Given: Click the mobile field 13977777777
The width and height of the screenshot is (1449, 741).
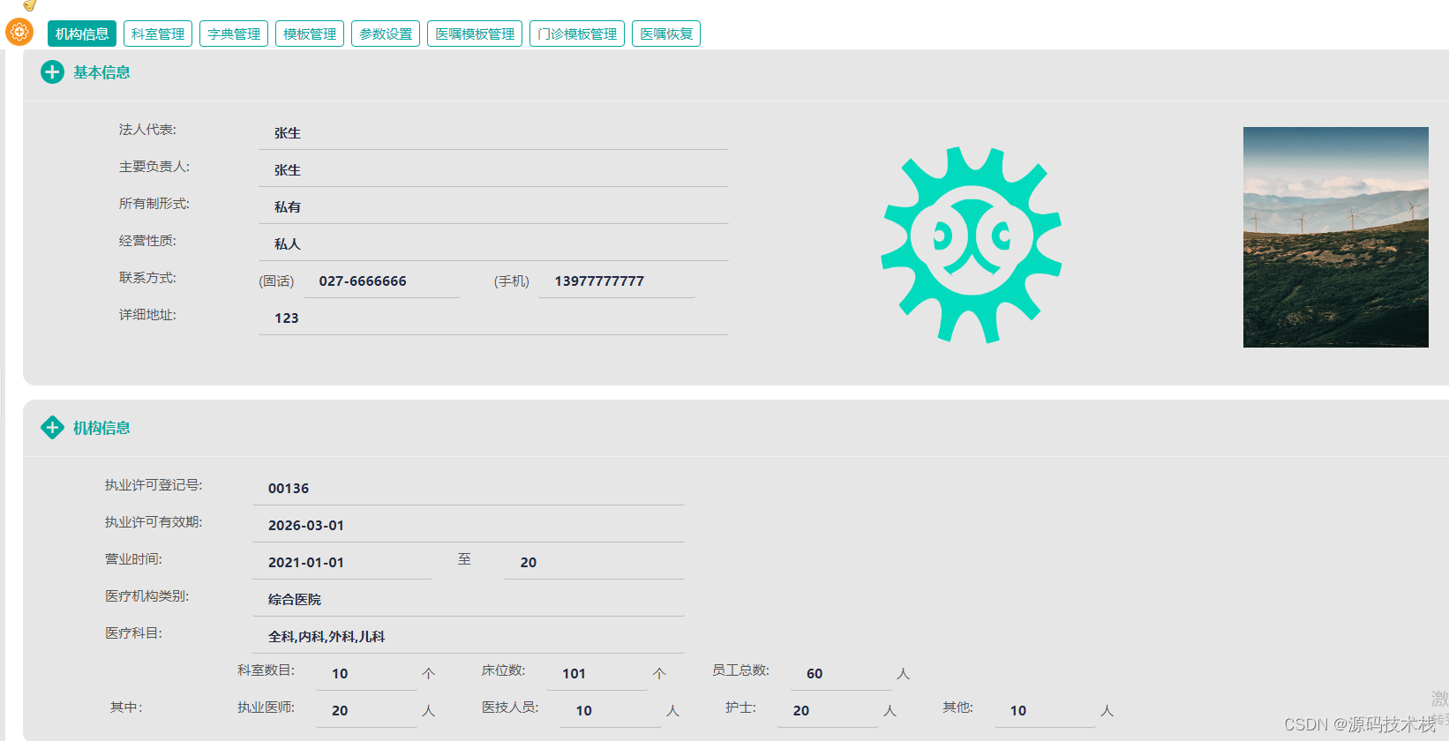Looking at the screenshot, I should click(617, 281).
